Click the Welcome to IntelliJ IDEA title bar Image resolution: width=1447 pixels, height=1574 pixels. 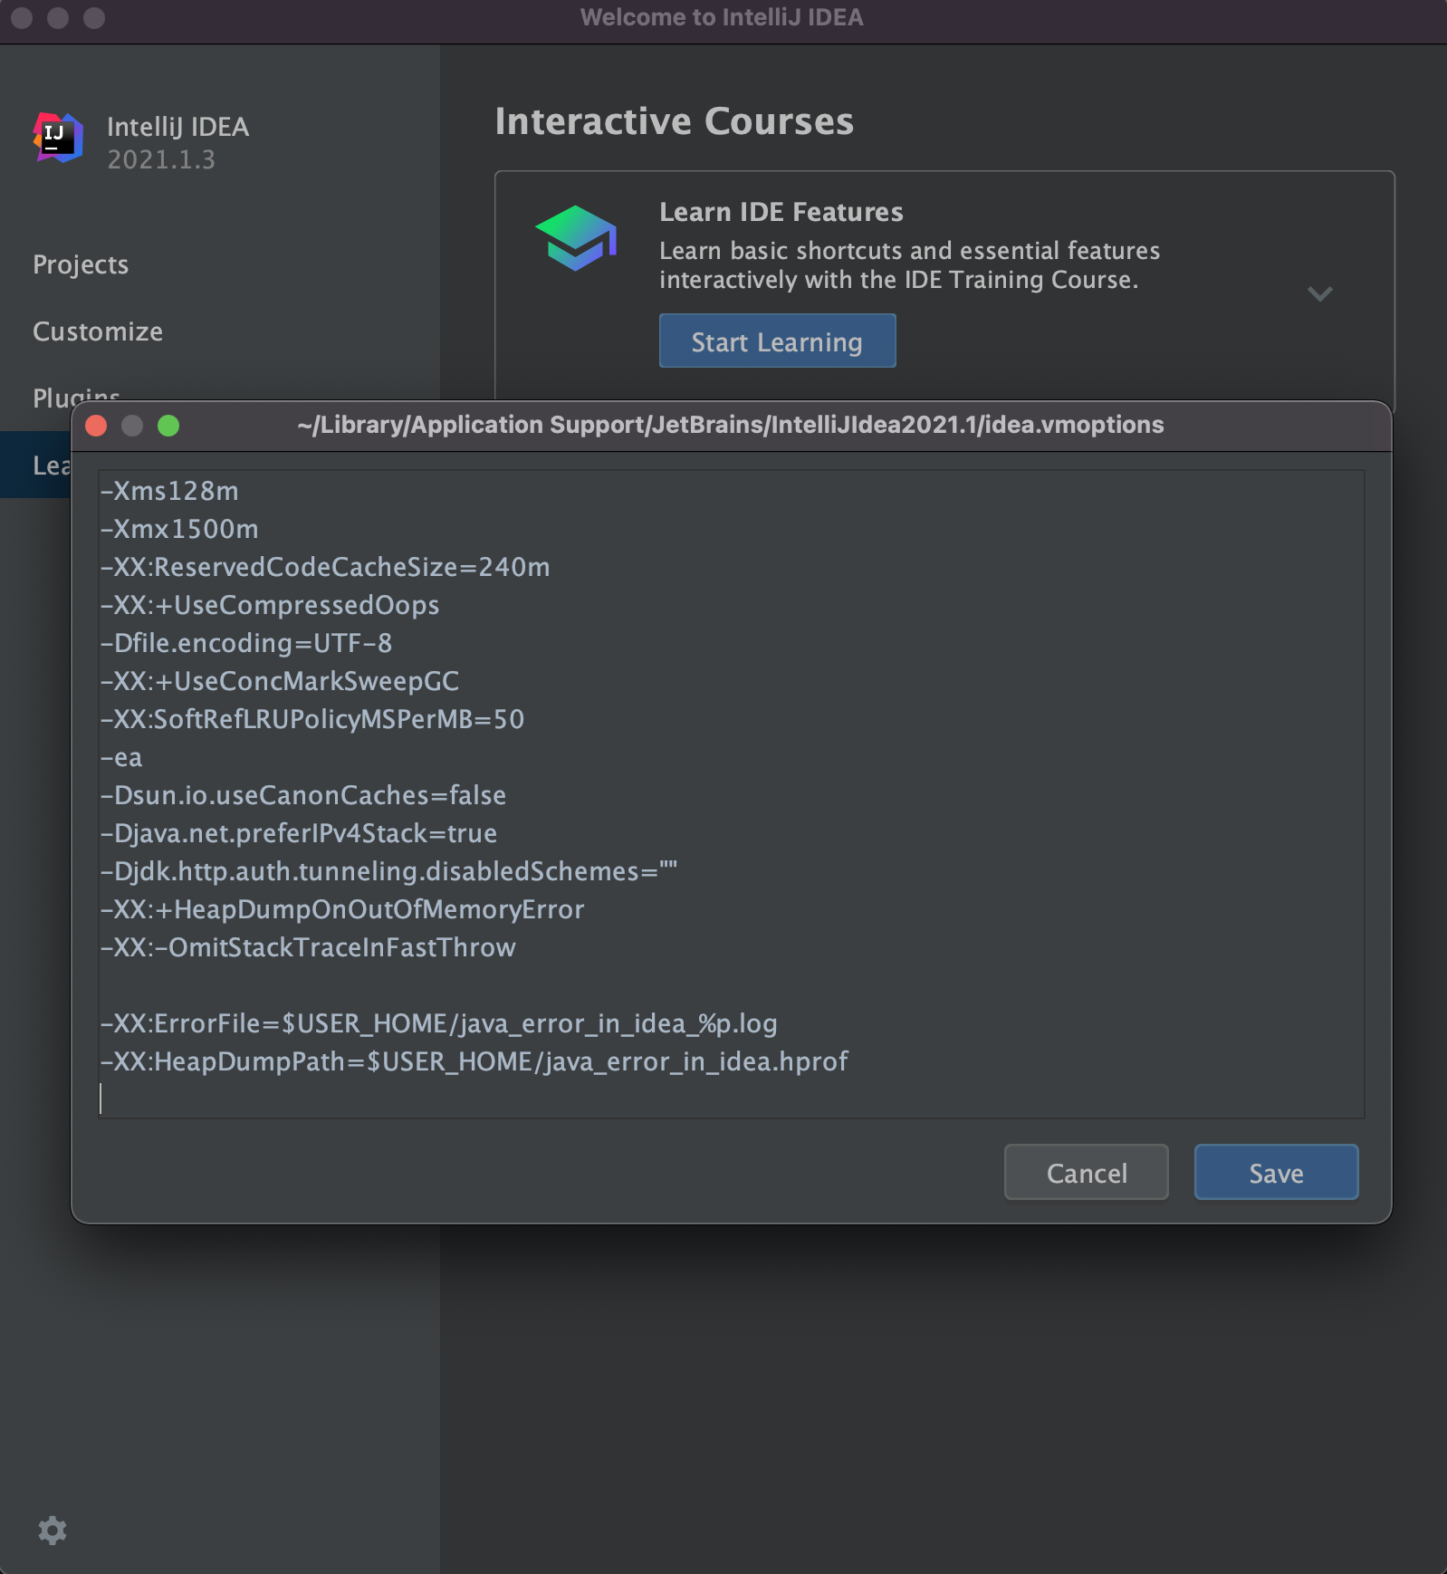coord(722,17)
